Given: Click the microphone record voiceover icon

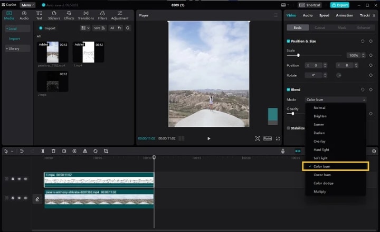Looking at the screenshot, I should click(283, 151).
